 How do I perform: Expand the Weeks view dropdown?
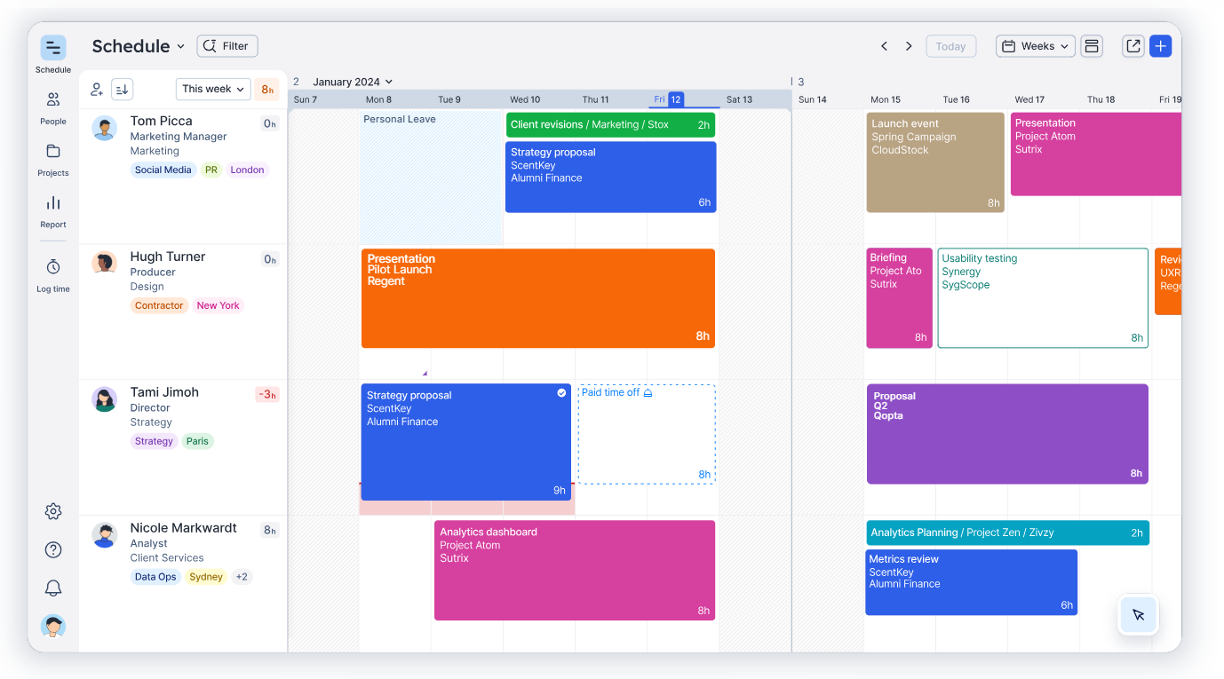pyautogui.click(x=1035, y=46)
